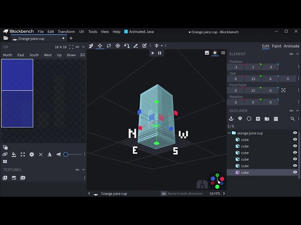301x225 pixels.
Task: Click the texture folder icon in Textures panel
Action: click(23, 178)
